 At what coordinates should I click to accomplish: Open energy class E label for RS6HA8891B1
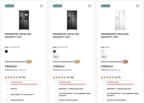point(29,62)
